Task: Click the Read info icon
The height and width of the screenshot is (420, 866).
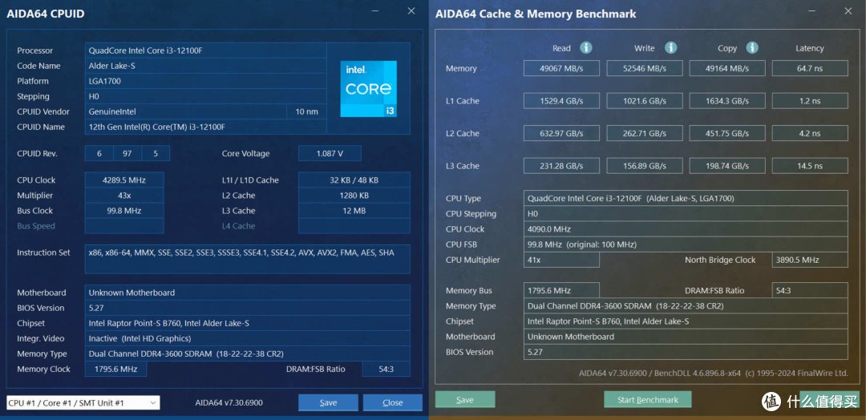Action: (586, 48)
